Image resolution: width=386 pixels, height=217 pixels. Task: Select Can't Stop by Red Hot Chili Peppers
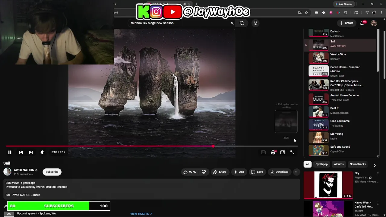pos(341,85)
